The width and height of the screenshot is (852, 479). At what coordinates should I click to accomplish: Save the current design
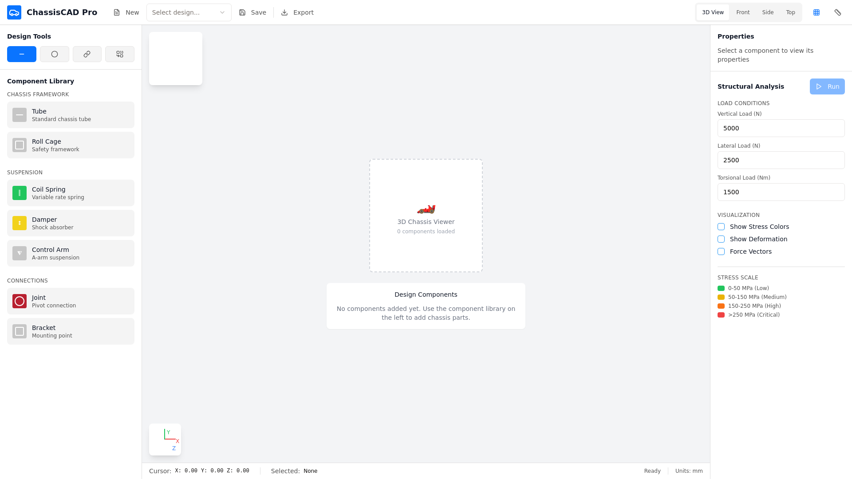(x=252, y=12)
